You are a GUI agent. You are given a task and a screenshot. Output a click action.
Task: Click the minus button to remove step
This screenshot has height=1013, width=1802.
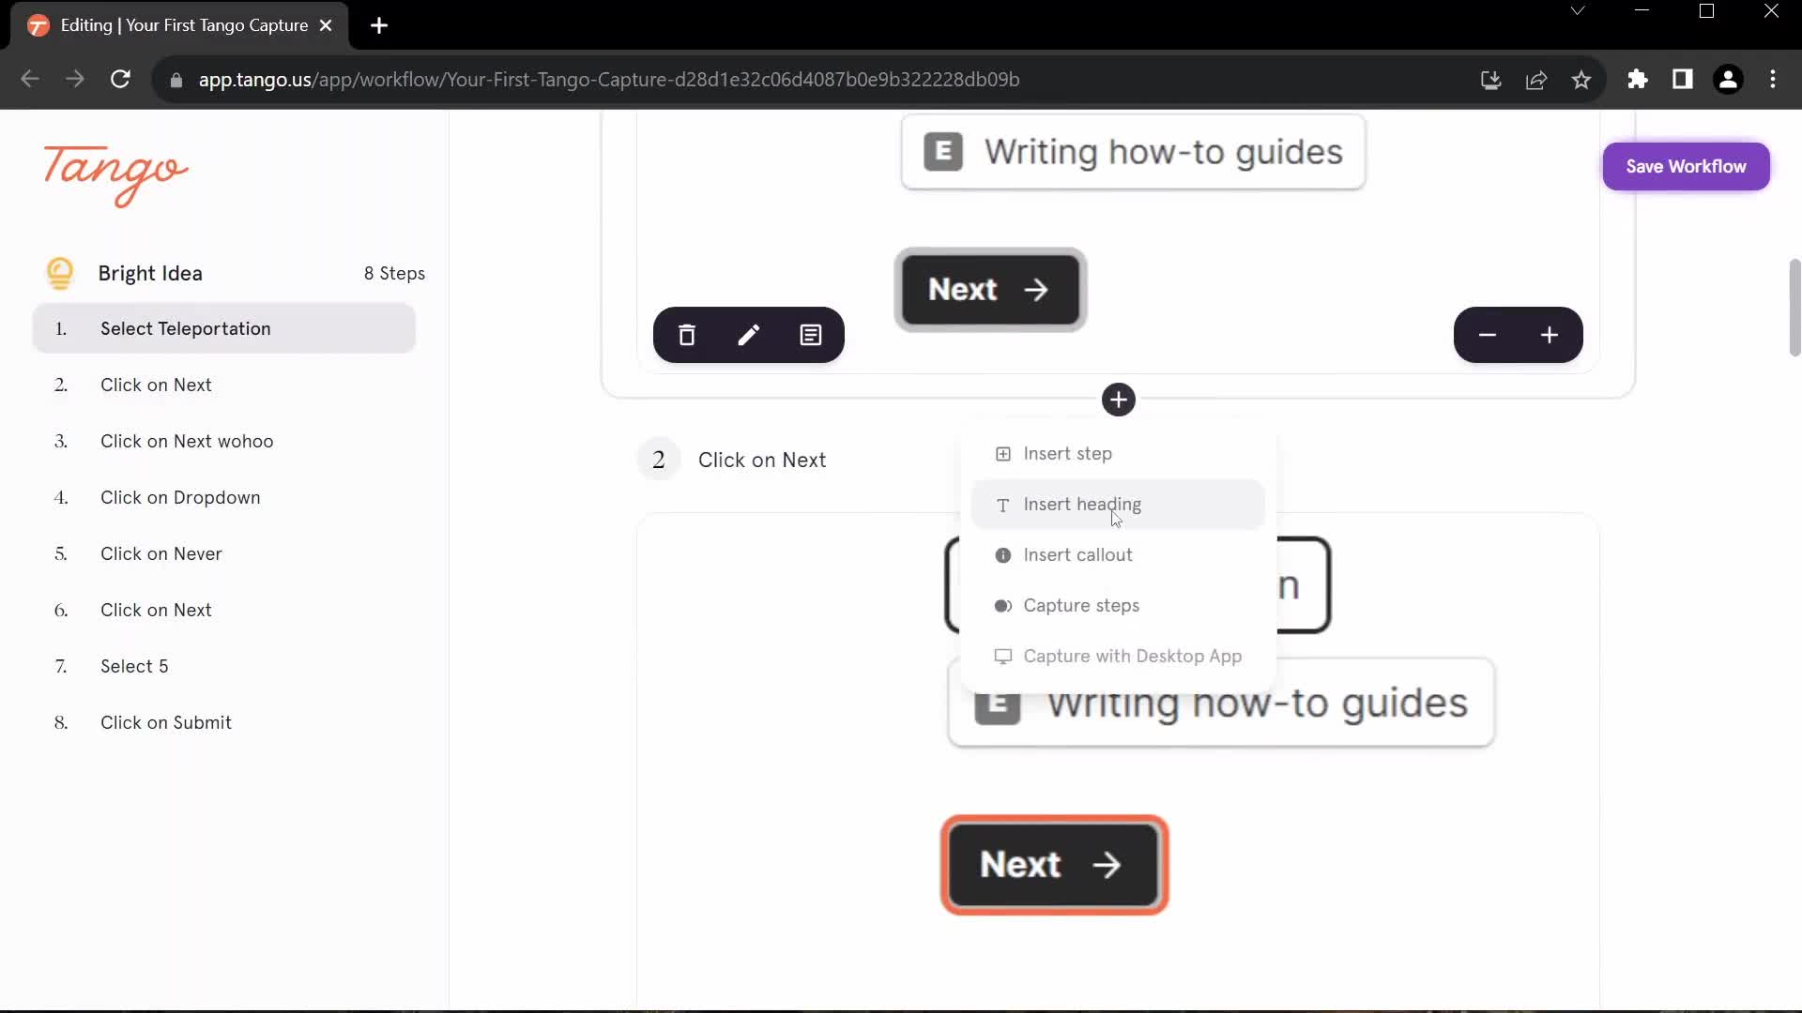pyautogui.click(x=1487, y=335)
